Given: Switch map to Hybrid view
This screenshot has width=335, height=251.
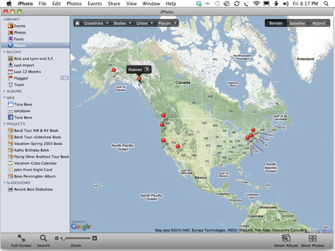Looking at the screenshot, I should (x=319, y=23).
